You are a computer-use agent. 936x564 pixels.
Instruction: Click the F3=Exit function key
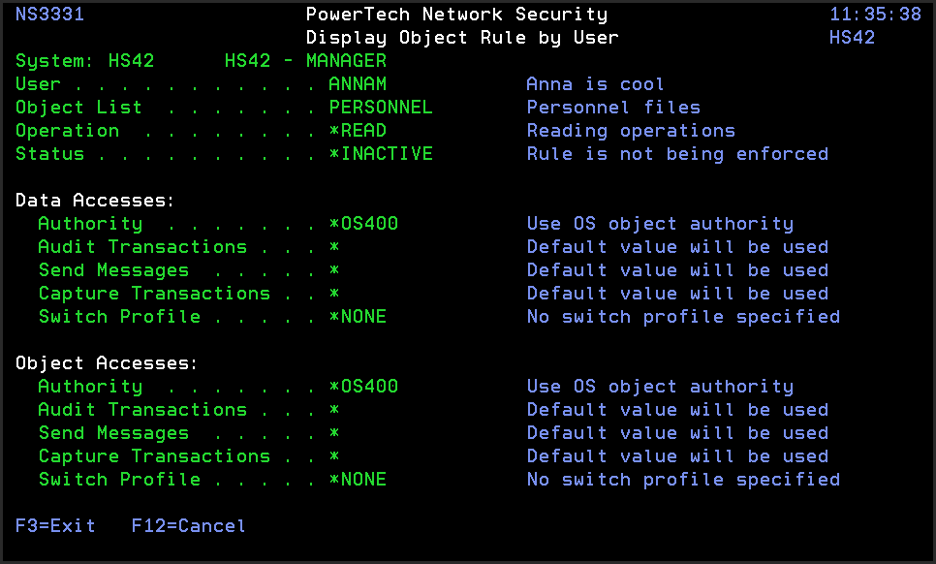pyautogui.click(x=55, y=526)
